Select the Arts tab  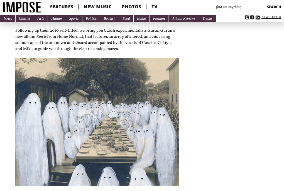tap(41, 19)
